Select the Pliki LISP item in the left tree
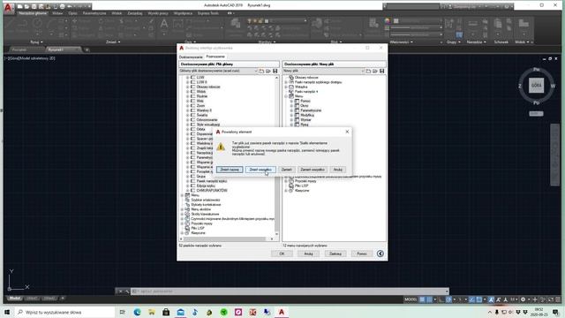 tap(198, 228)
